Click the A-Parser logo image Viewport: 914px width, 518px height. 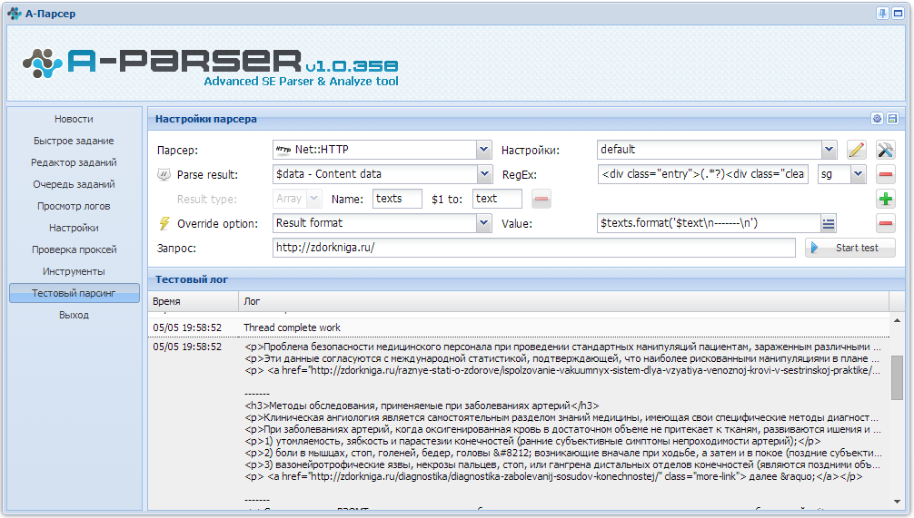pos(211,67)
